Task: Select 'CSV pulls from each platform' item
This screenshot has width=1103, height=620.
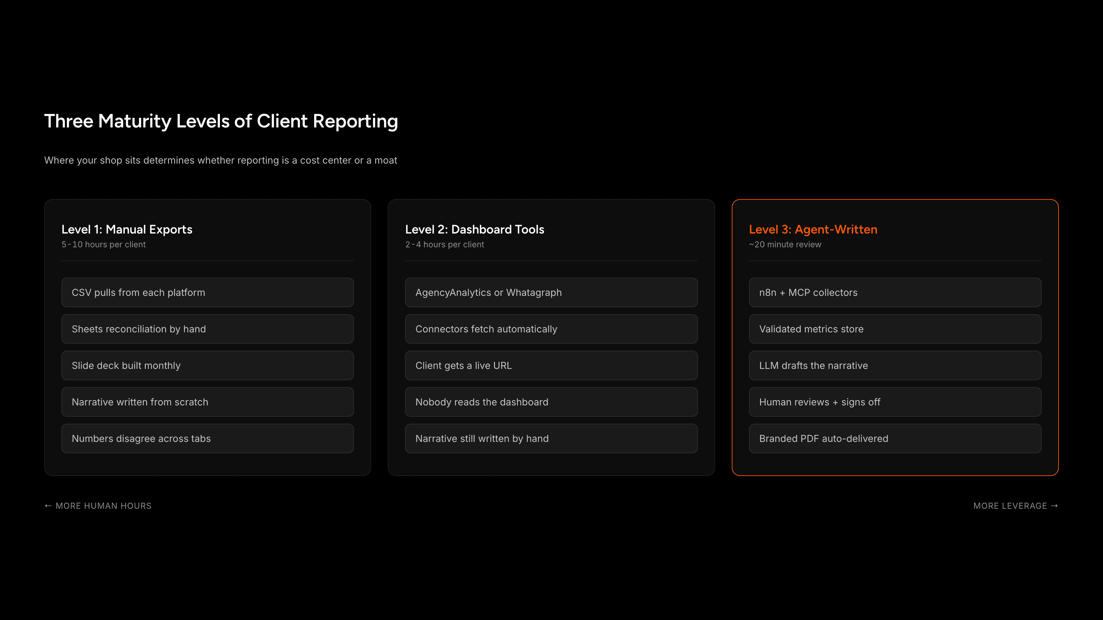Action: click(x=208, y=292)
